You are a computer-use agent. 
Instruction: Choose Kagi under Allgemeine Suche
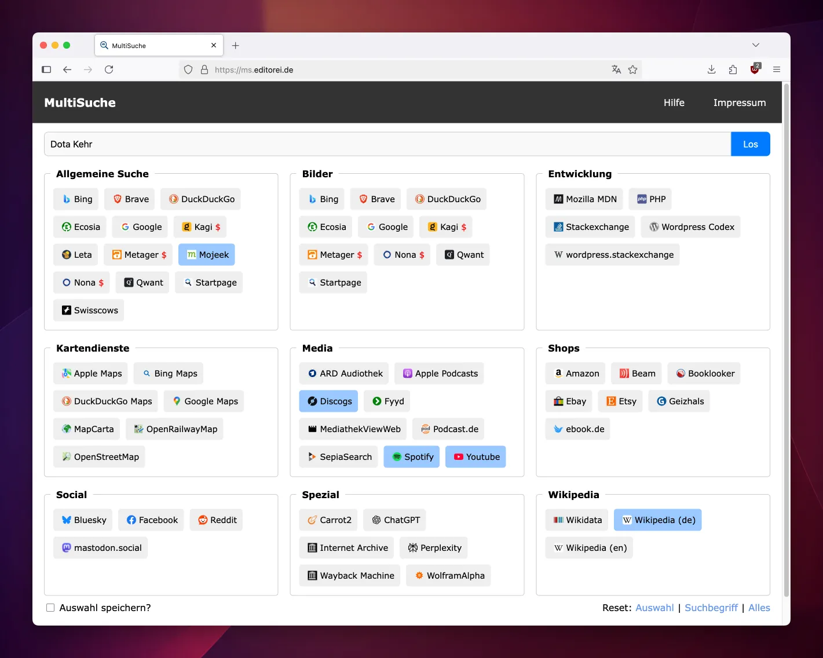pyautogui.click(x=200, y=227)
